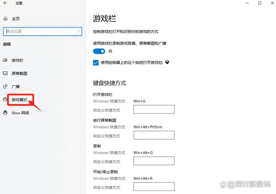The height and width of the screenshot is (194, 276).
Task: Select 广播 in the sidebar
Action: click(16, 87)
